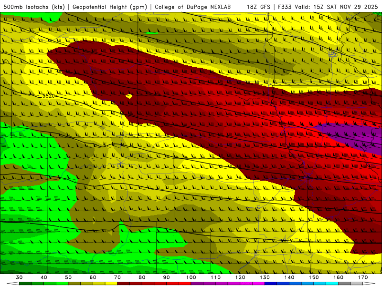Click the white right arrow end of color bar
The width and height of the screenshot is (382, 286).
(x=369, y=283)
